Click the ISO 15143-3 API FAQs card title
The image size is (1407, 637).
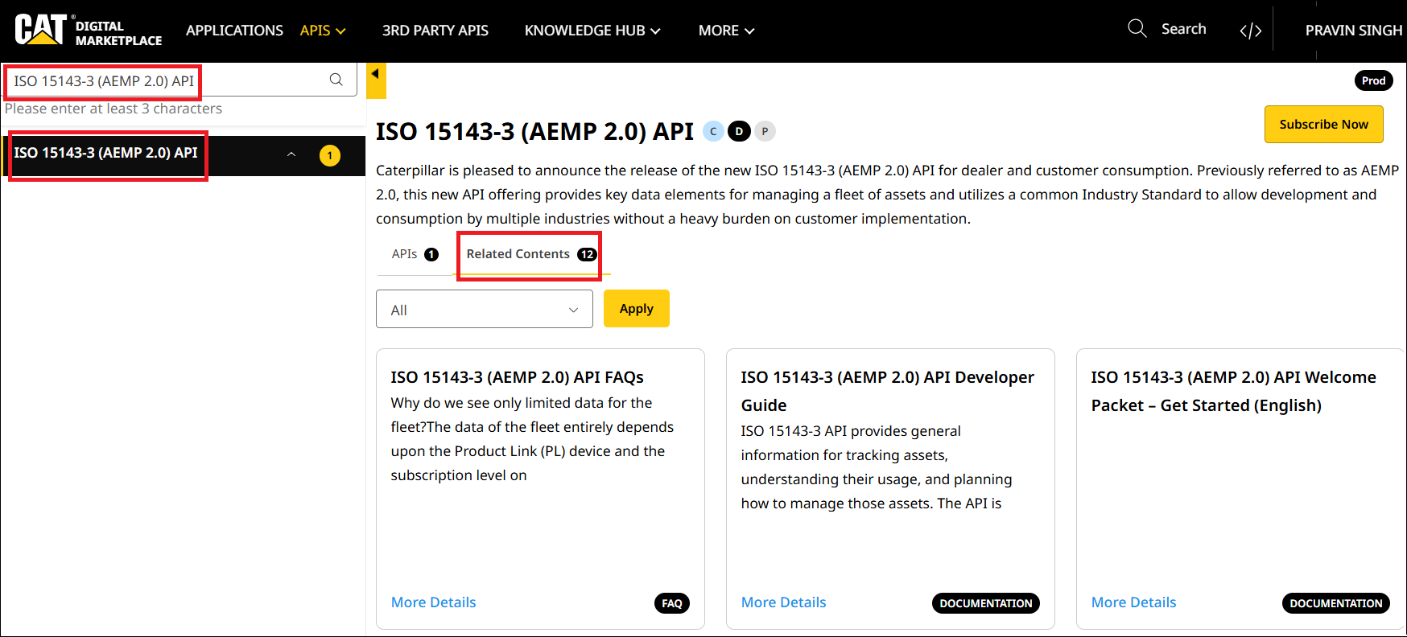[517, 377]
